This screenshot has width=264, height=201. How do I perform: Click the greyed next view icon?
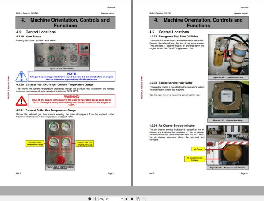[143, 199]
